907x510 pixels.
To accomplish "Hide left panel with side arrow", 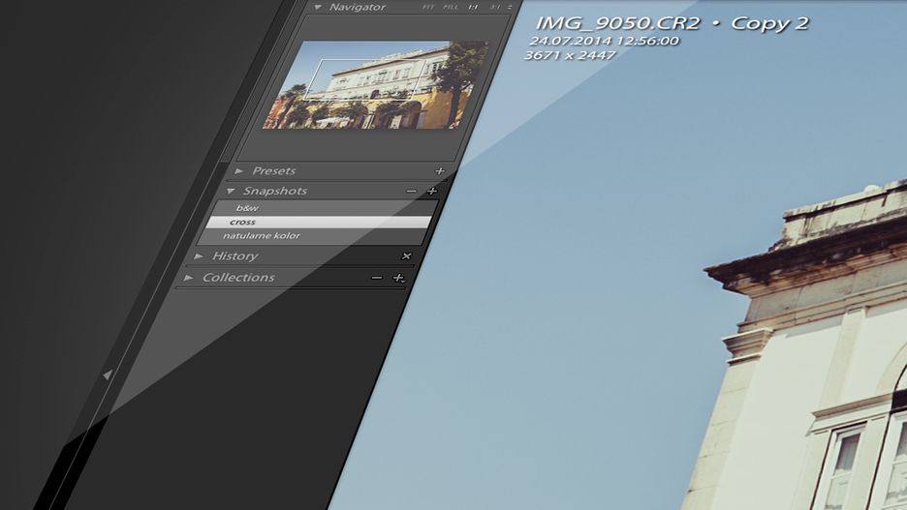I will [x=108, y=375].
